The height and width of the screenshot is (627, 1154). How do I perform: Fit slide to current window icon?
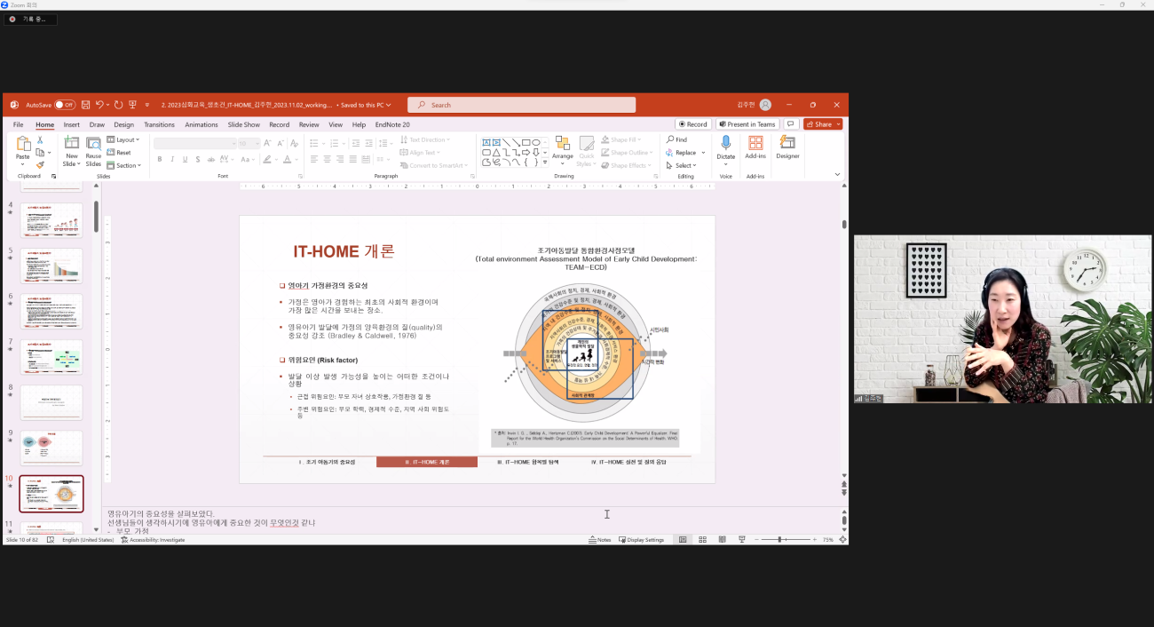(x=842, y=540)
